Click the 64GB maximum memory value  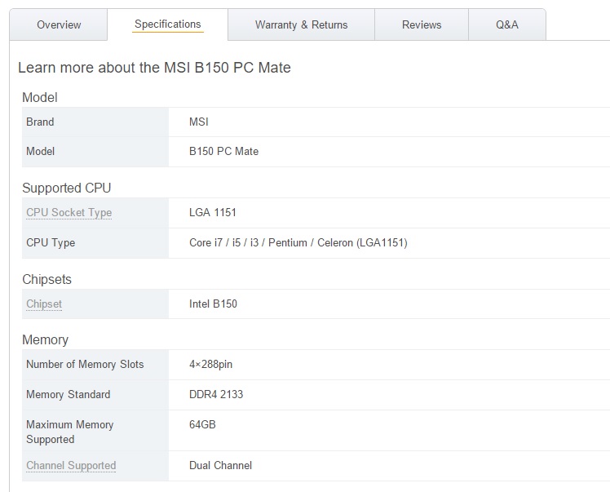click(202, 424)
